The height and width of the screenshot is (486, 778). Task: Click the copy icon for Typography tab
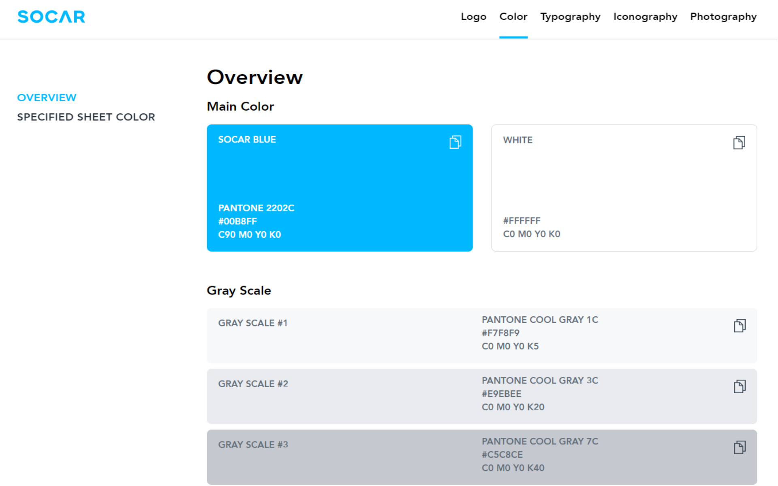pos(569,16)
